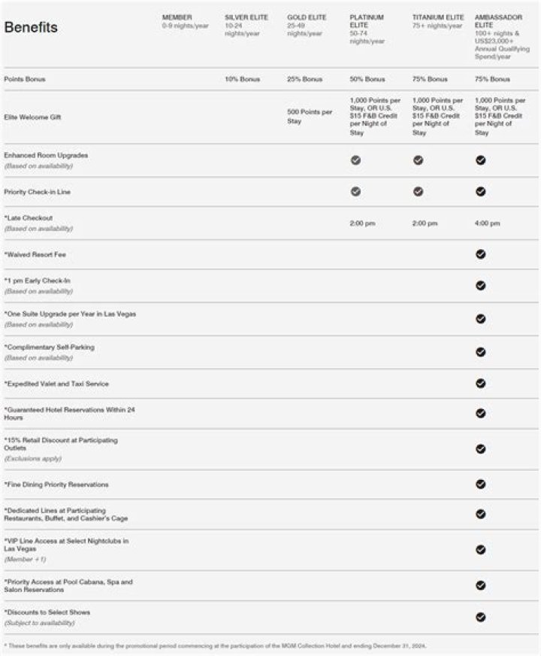
Task: Click Gold Elite 25% Bonus points cell
Action: pos(304,79)
